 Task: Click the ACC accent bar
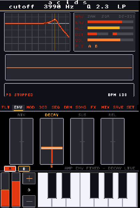tap(110, 28)
